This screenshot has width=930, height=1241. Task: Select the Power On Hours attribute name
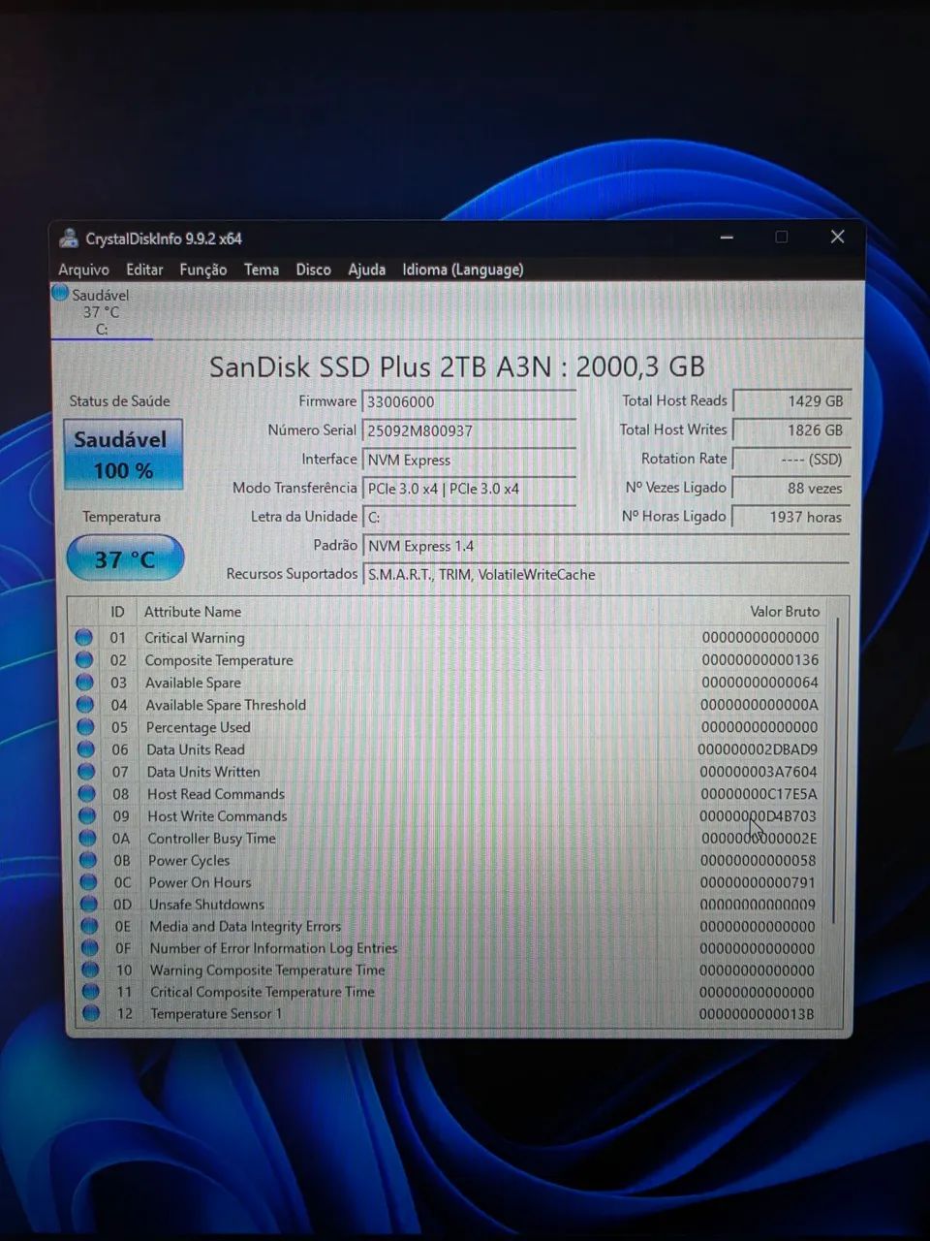tap(200, 882)
